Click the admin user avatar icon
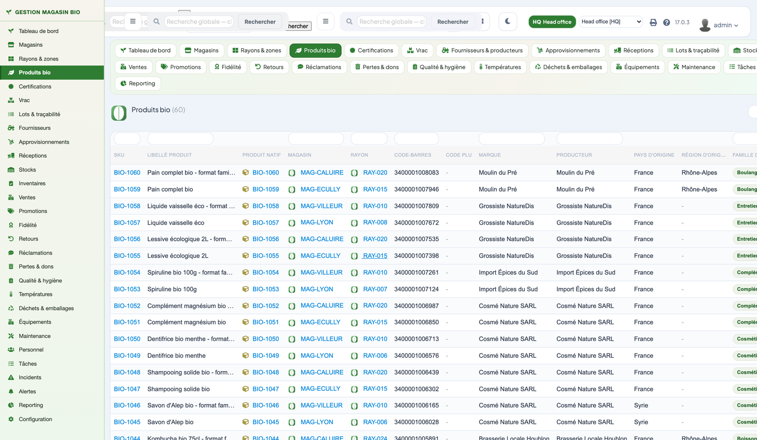Screen dimensions: 757x440 click(705, 25)
